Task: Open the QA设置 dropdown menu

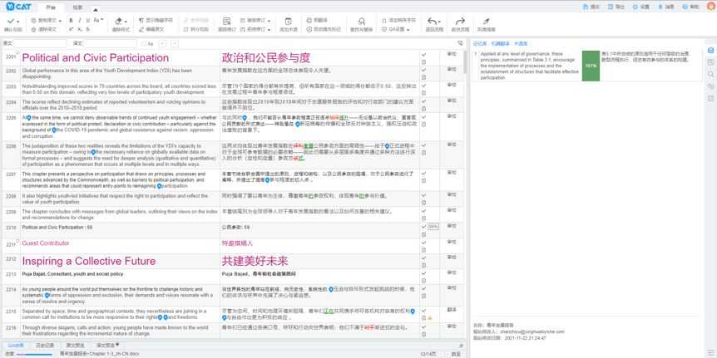Action: [409, 30]
